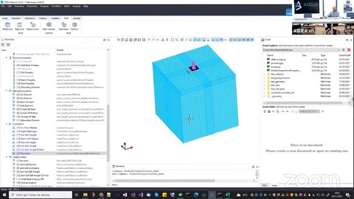Float the Terminal panel
Screen dimensions: 354x199
pos(253,167)
